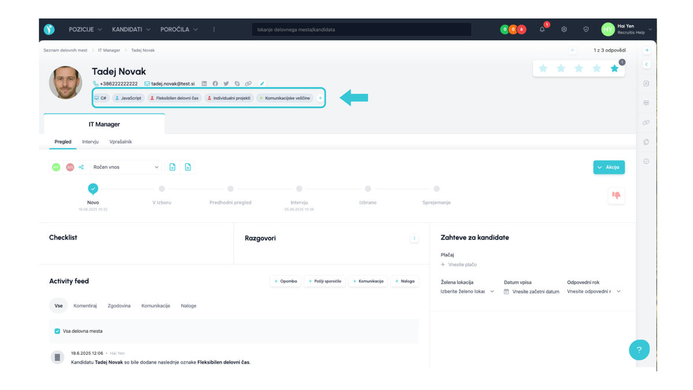Screen dimensions: 693x390
Task: Click the Intervju pipeline stage marker
Action: [x=299, y=188]
